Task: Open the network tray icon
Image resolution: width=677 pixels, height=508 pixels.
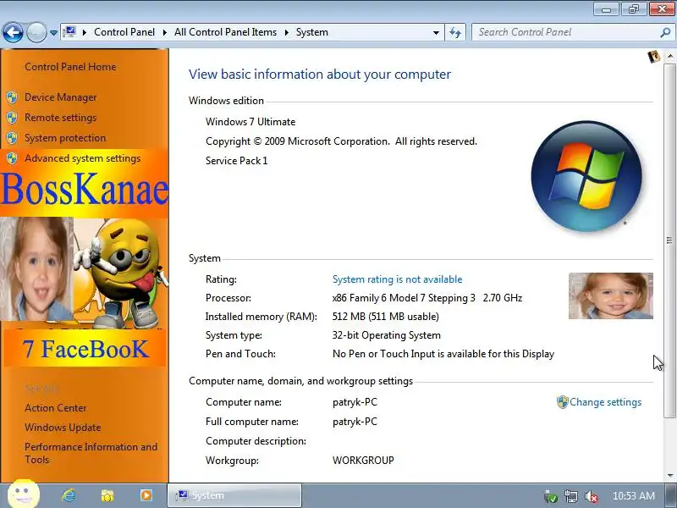Action: click(x=570, y=496)
